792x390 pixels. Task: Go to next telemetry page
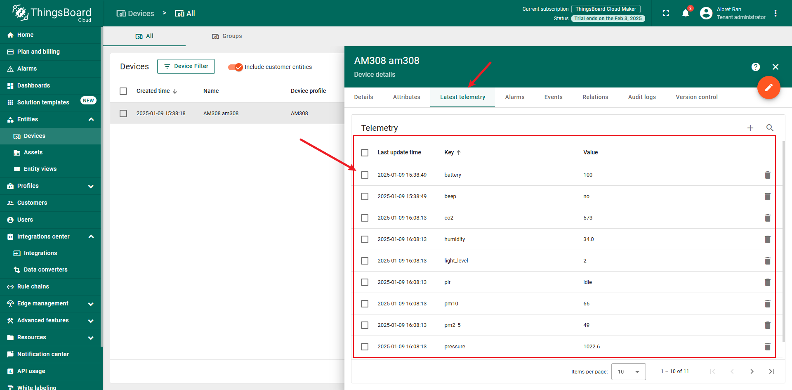coord(752,371)
